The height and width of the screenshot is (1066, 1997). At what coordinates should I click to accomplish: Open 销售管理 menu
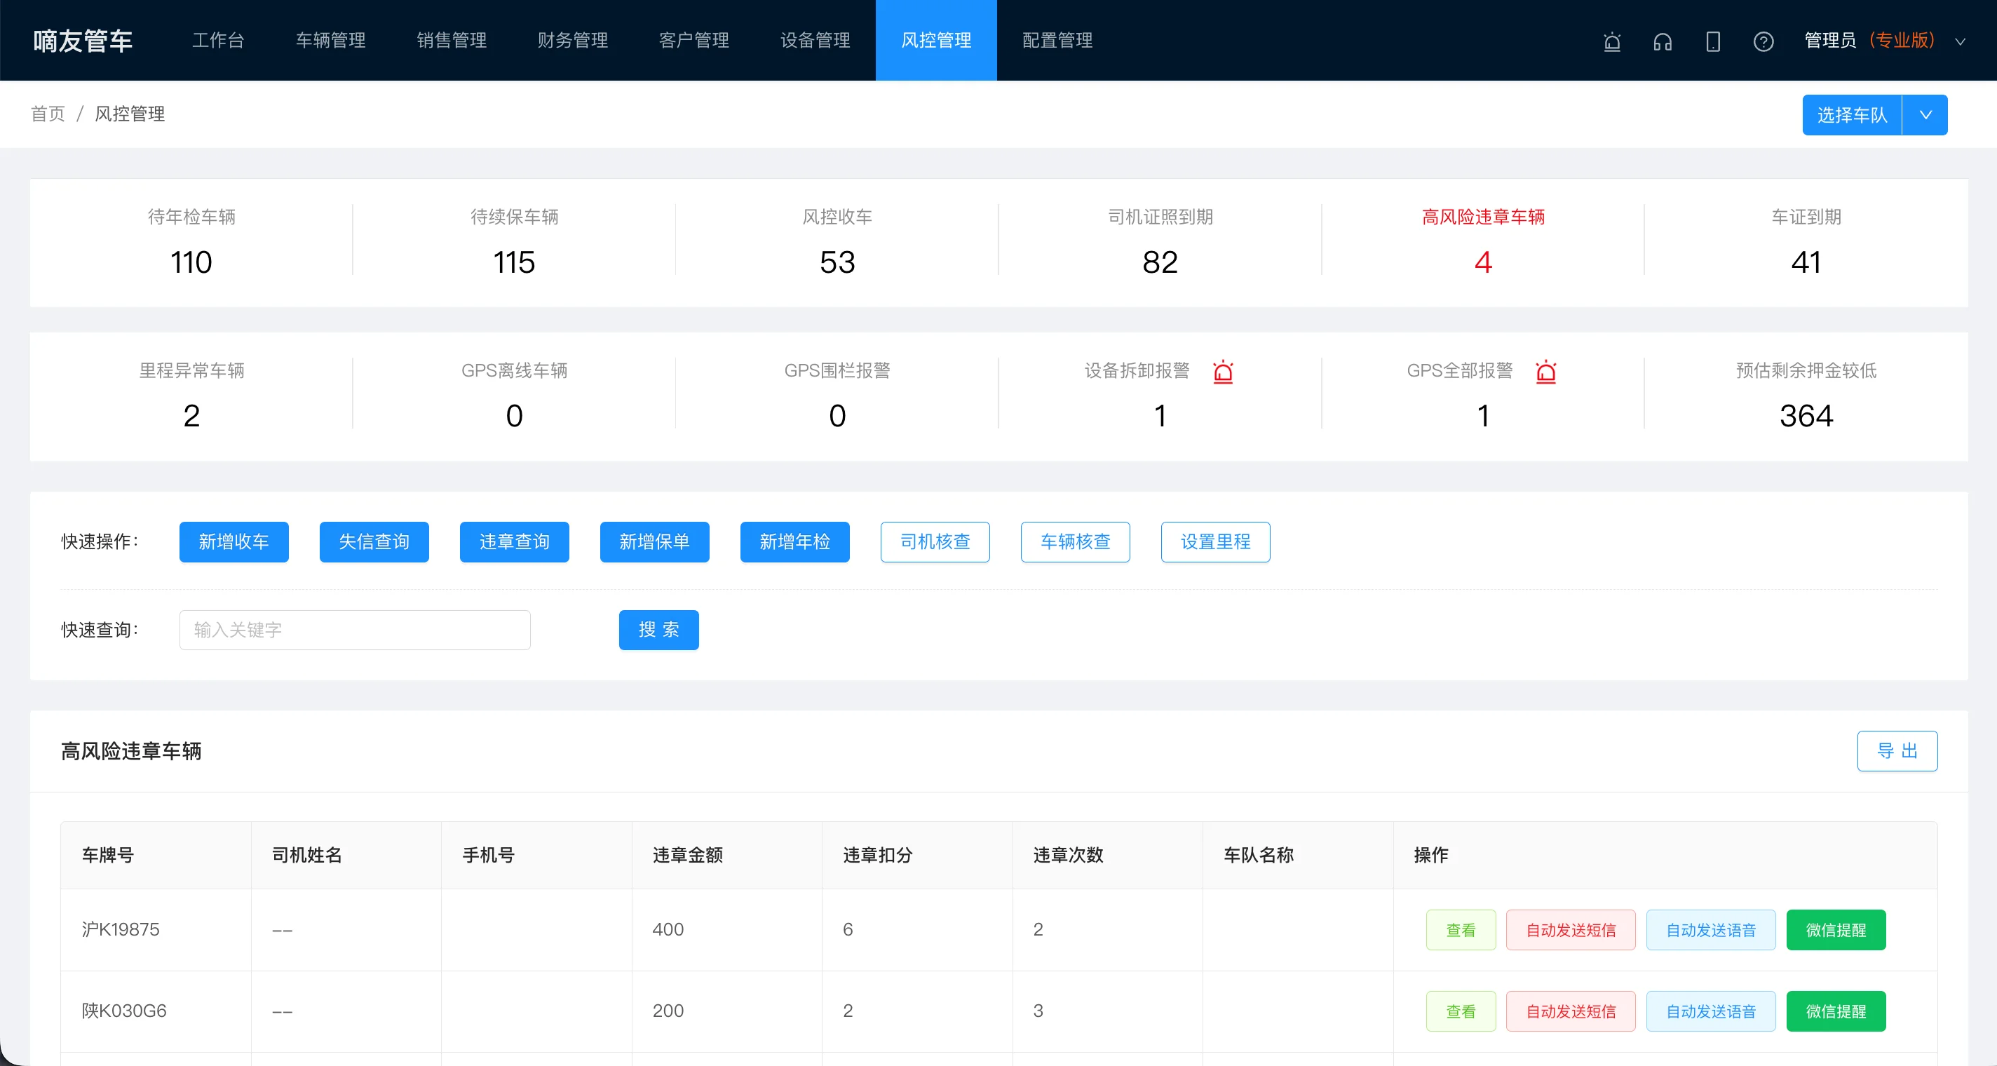[x=452, y=40]
